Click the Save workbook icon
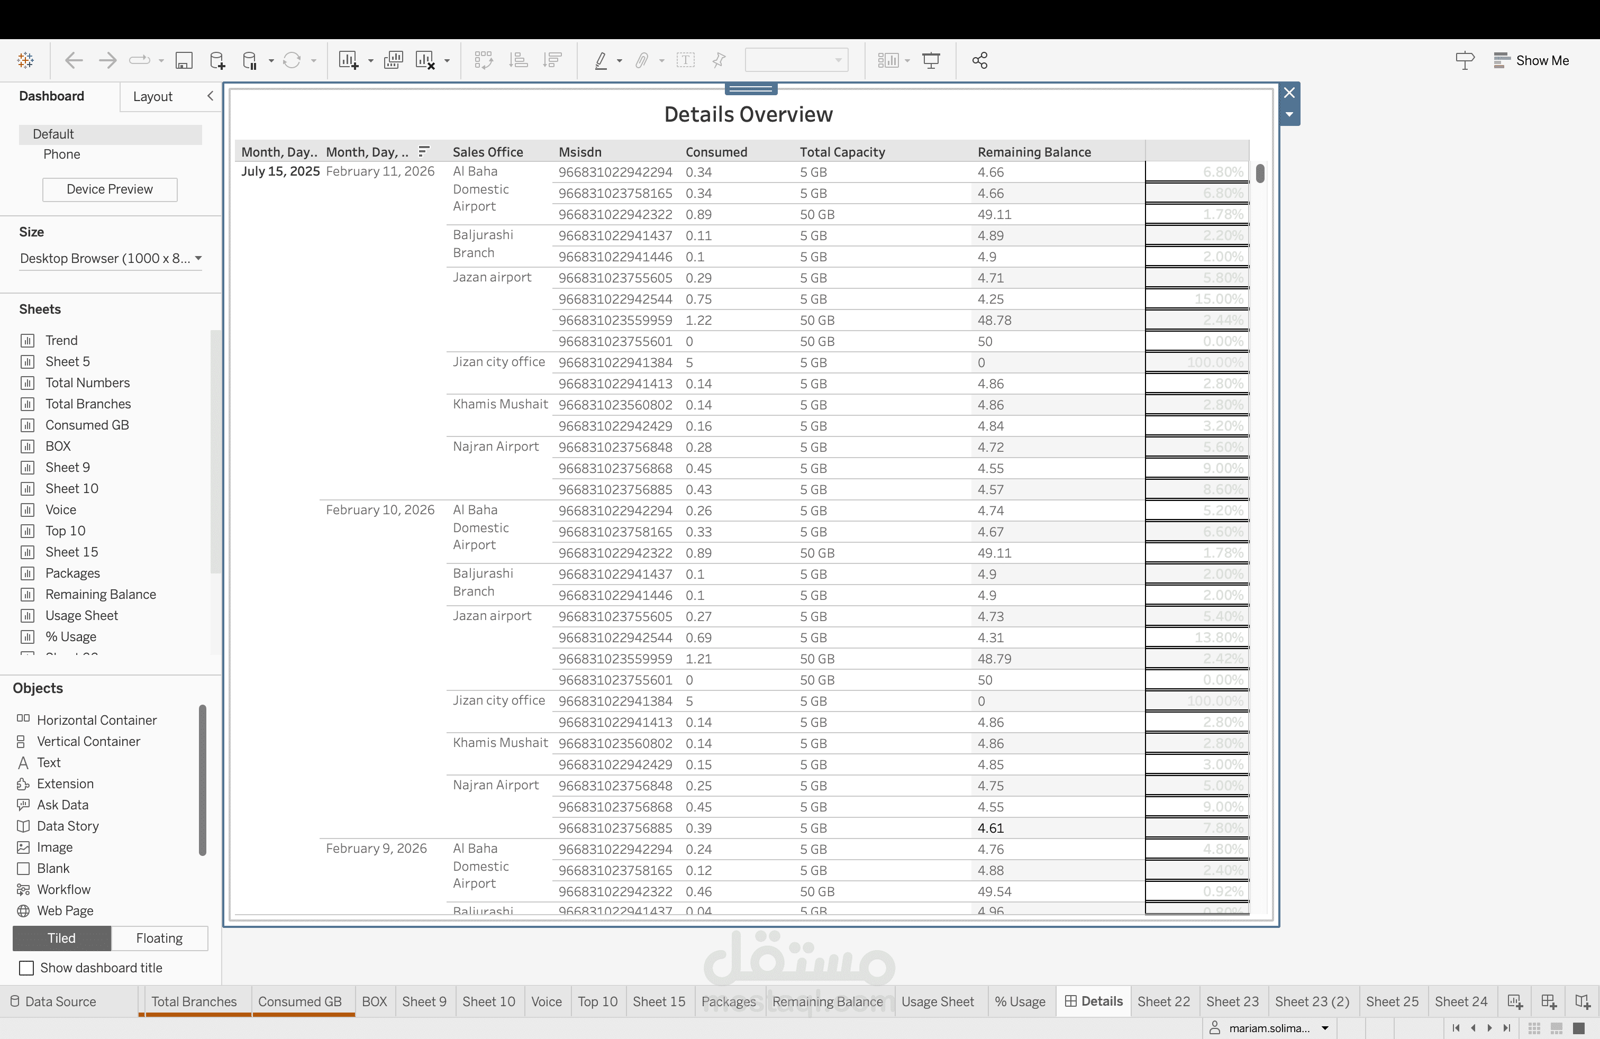 click(184, 60)
